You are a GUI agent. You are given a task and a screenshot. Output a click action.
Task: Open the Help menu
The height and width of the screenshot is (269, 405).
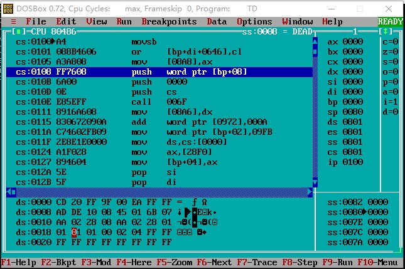click(332, 22)
